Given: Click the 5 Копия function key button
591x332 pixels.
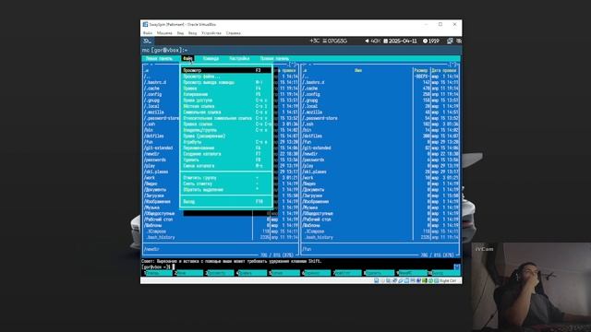Looking at the screenshot, I should click(x=283, y=273).
